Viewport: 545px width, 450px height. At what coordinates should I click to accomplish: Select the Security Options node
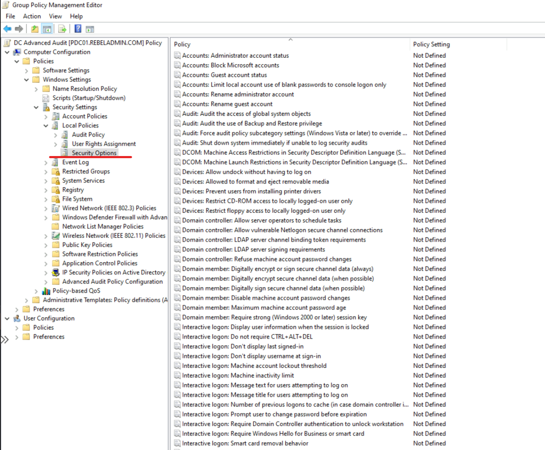point(94,153)
